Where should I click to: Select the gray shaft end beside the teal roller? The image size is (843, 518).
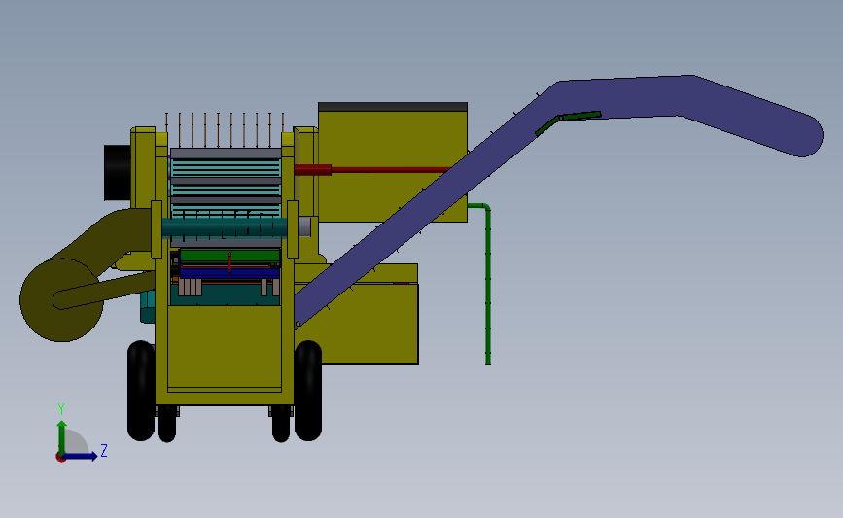[x=304, y=226]
